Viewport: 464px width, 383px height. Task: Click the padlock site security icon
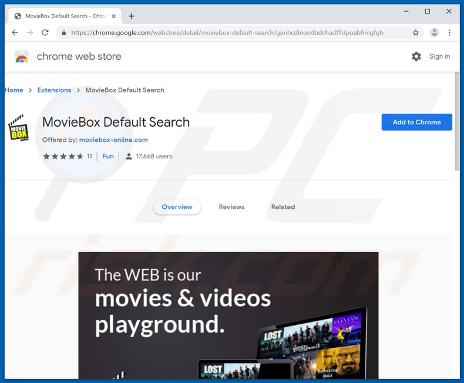tap(63, 33)
